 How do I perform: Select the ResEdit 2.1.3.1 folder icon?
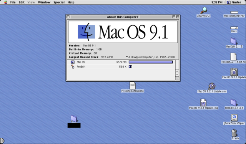pyautogui.click(x=234, y=103)
